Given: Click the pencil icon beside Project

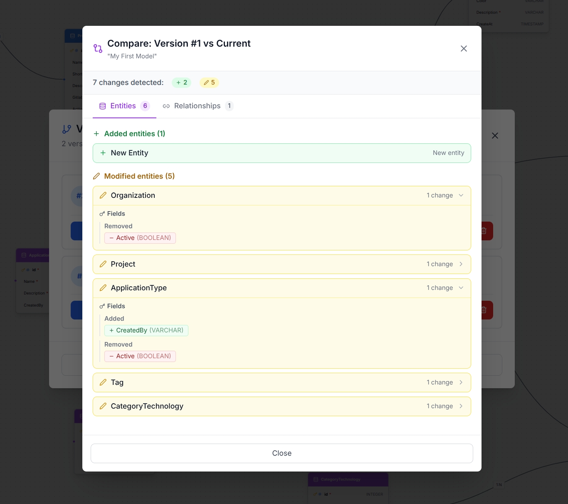Looking at the screenshot, I should coord(103,264).
